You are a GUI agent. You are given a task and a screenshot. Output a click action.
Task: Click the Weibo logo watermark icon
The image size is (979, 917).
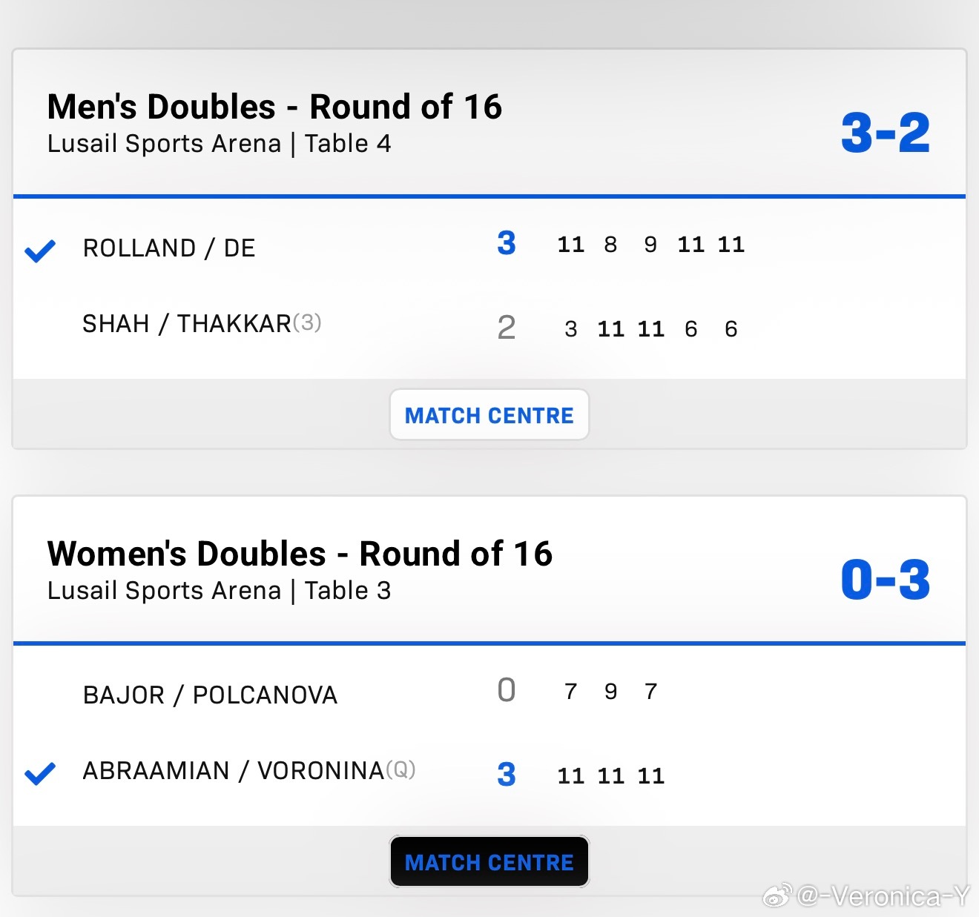[x=777, y=897]
